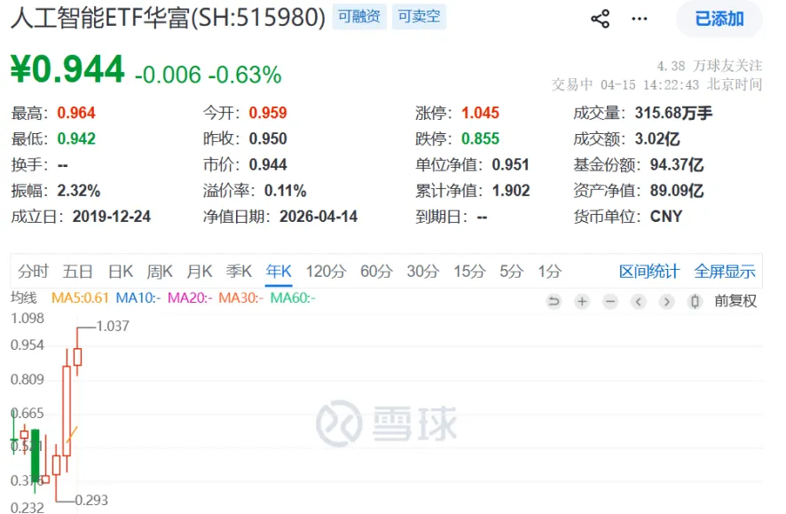This screenshot has height=514, width=786.
Task: Click the 昨收 value 0.950
Action: point(268,138)
